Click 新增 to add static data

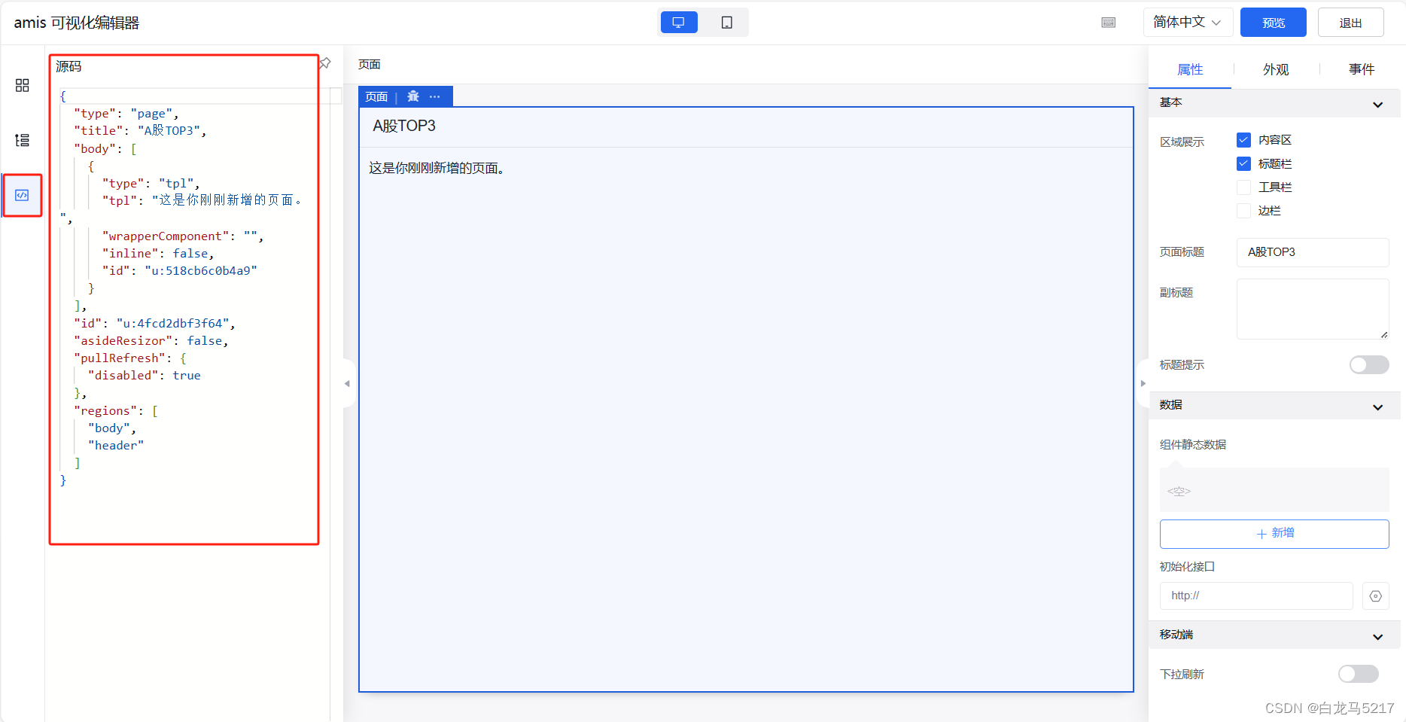click(x=1274, y=534)
